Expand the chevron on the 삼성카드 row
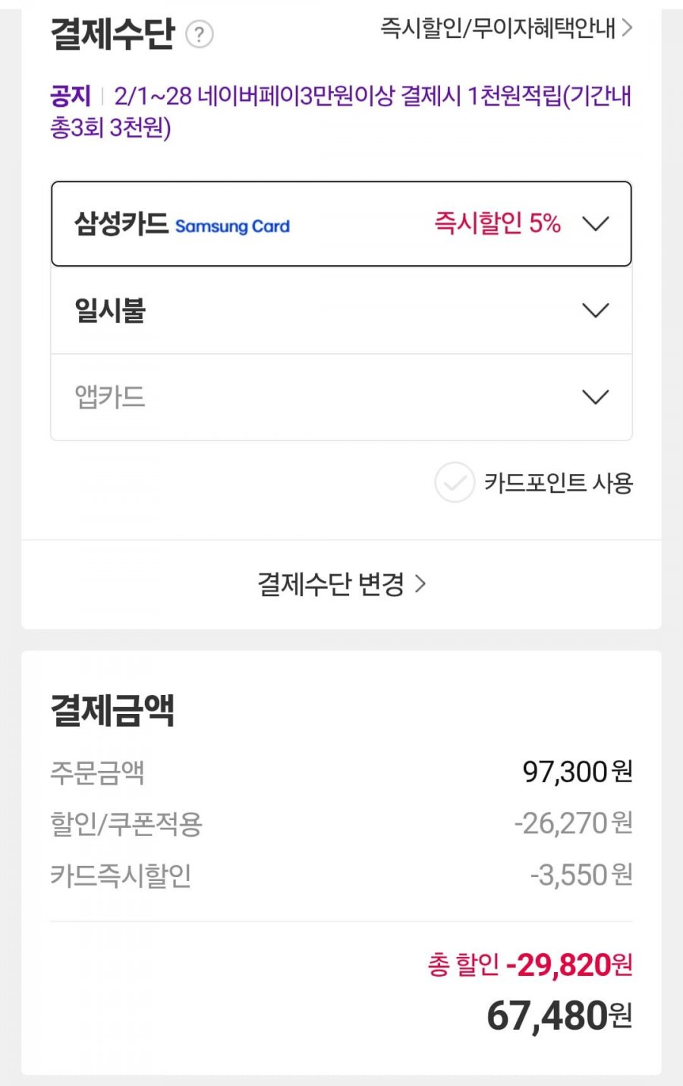The image size is (683, 1086). 595,224
